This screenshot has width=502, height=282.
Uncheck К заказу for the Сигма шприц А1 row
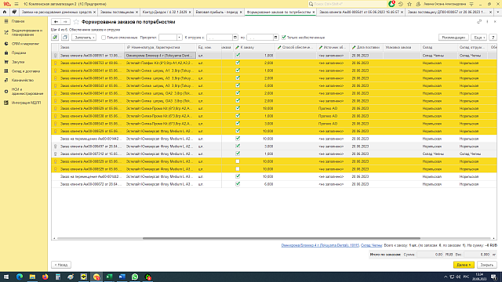(x=238, y=70)
